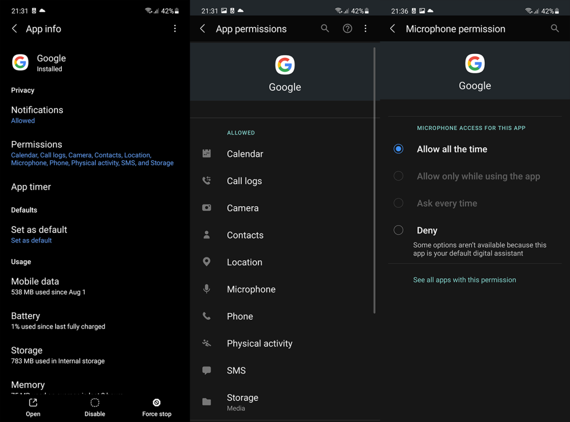This screenshot has width=570, height=422.
Task: Open Microphone permission label
Action: (x=251, y=289)
